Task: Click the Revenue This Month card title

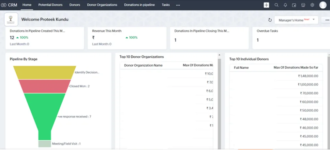Action: [x=107, y=31]
